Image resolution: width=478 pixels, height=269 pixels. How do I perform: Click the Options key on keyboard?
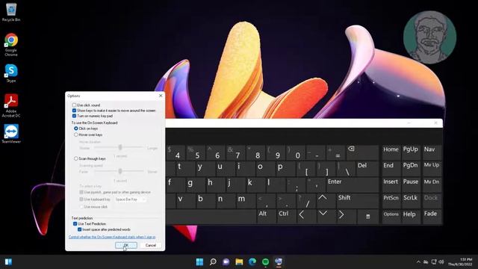click(x=391, y=216)
